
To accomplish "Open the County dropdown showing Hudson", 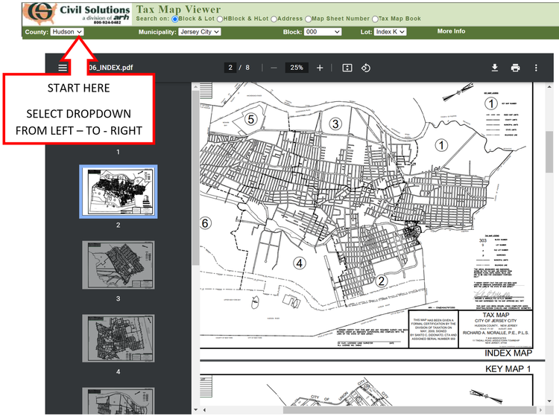I will pos(67,32).
